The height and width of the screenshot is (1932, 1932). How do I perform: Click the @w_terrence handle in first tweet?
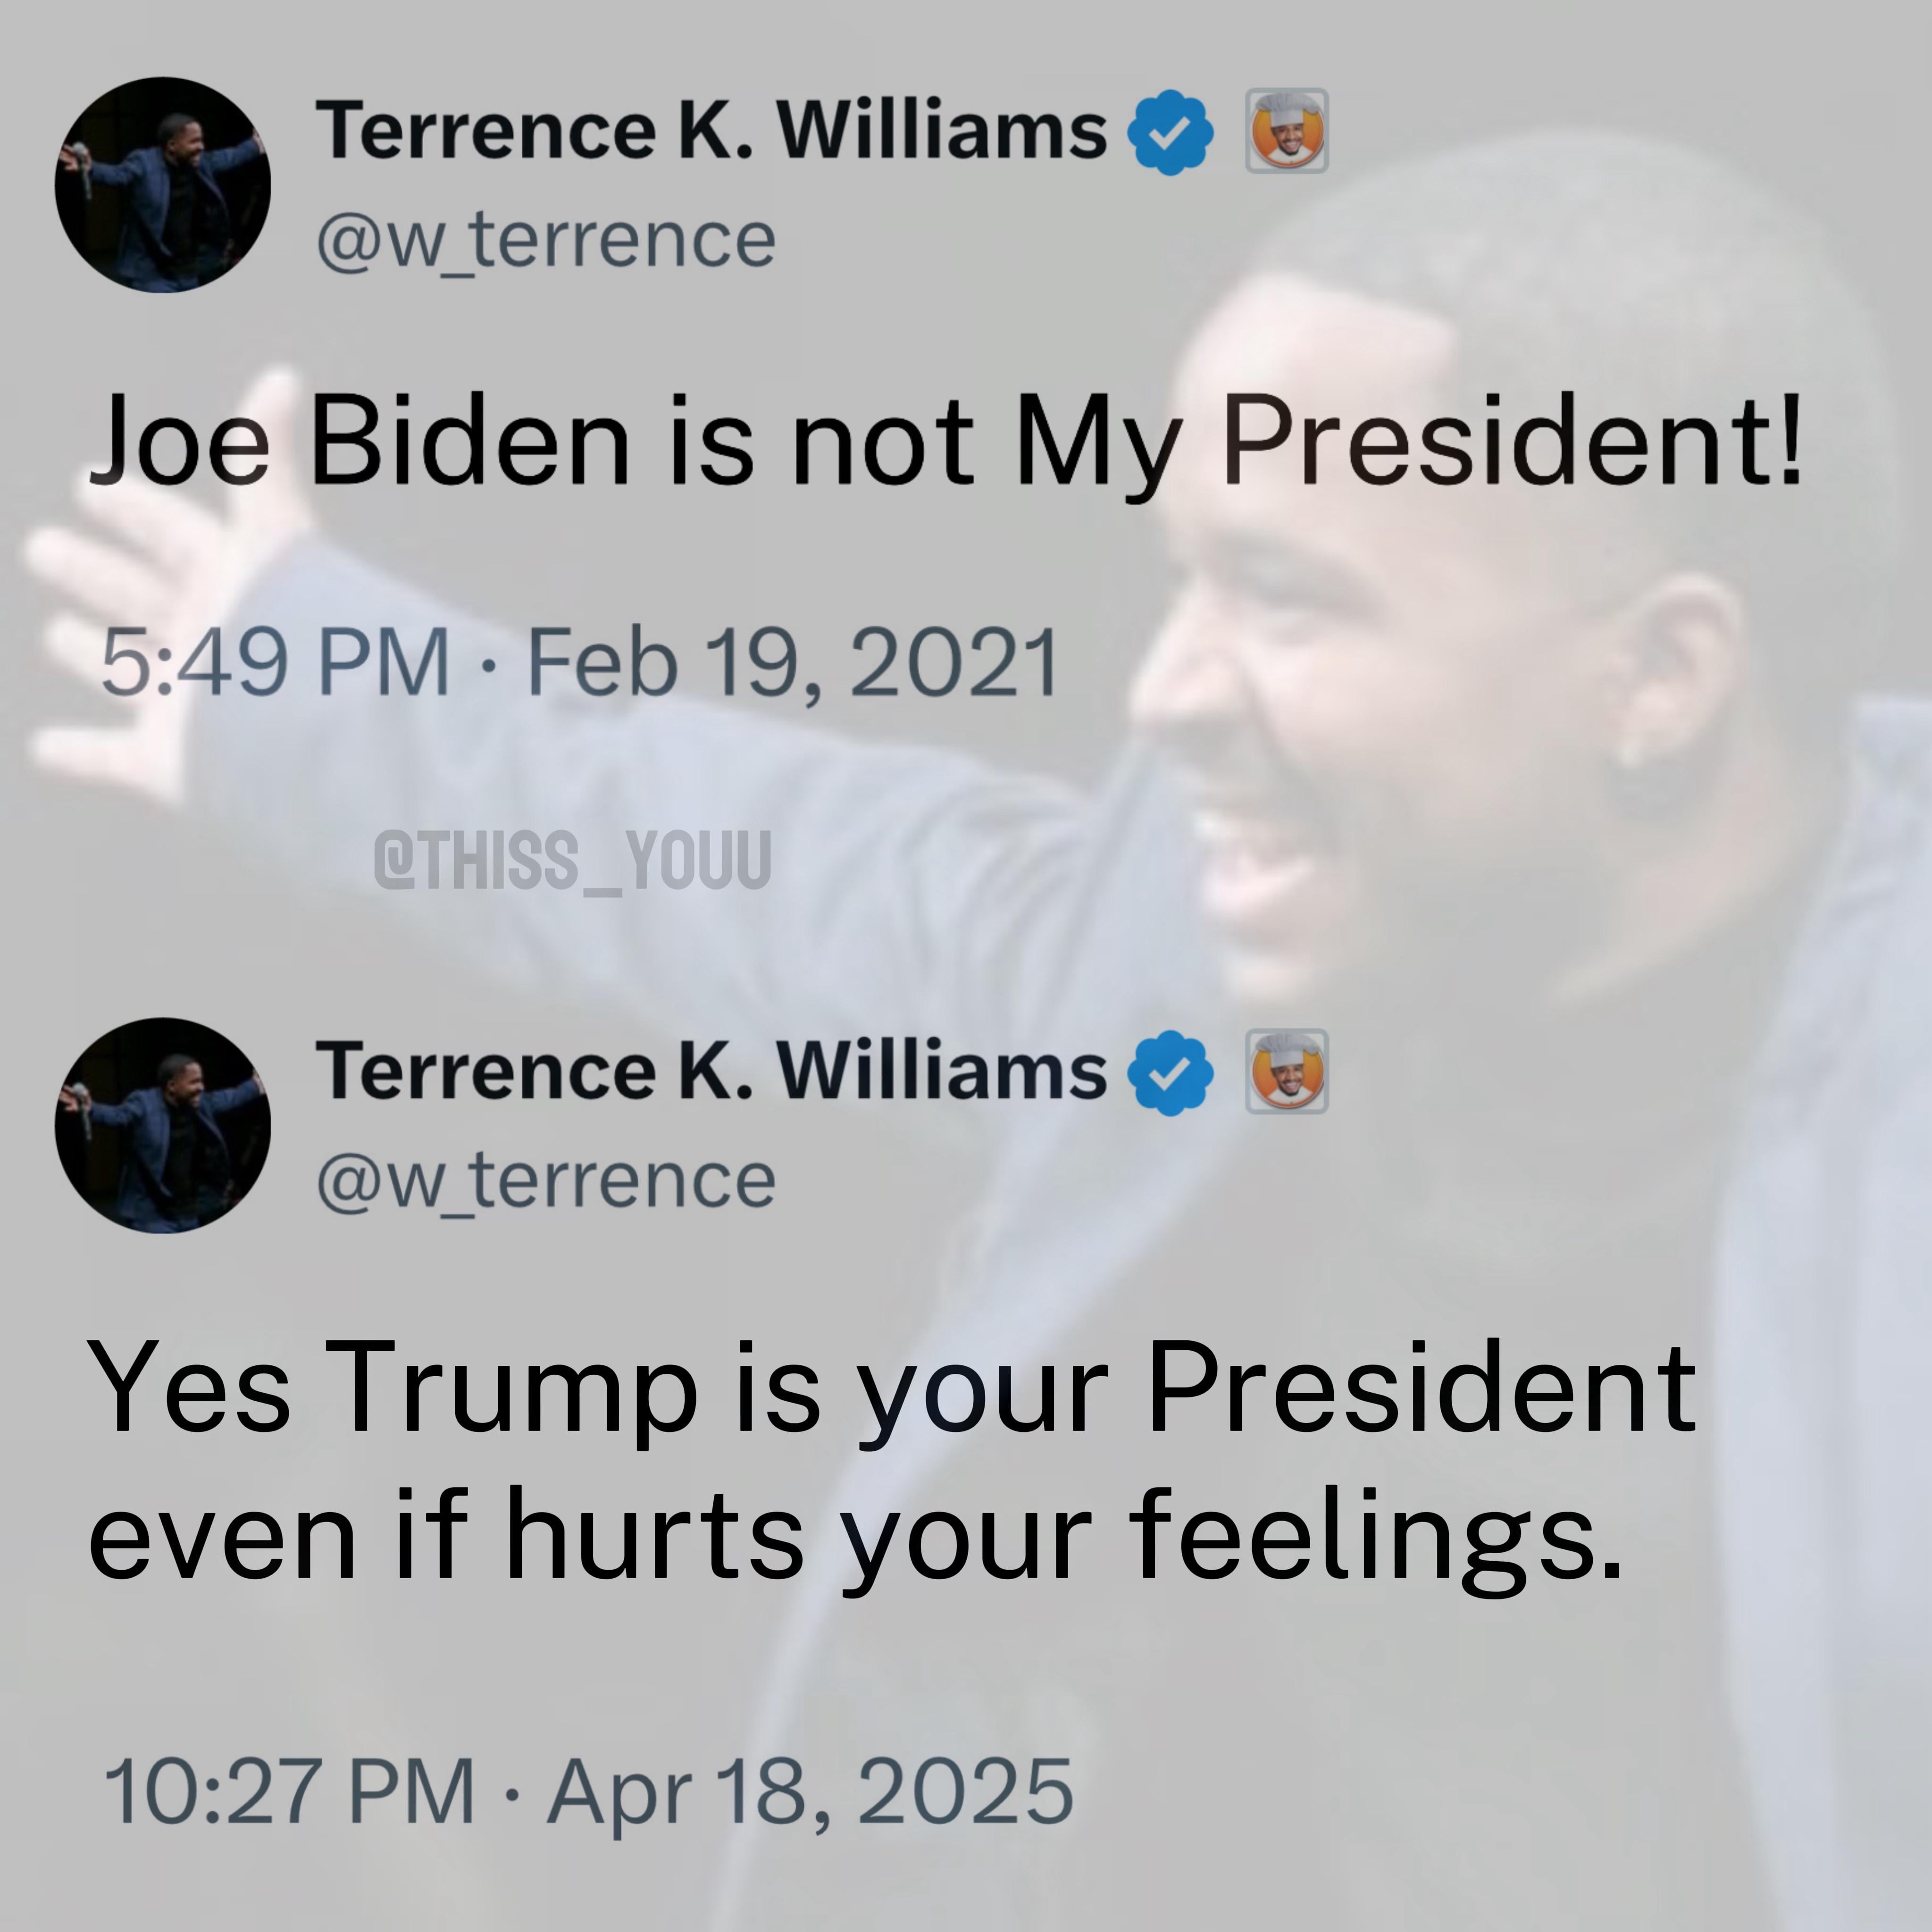[x=546, y=242]
